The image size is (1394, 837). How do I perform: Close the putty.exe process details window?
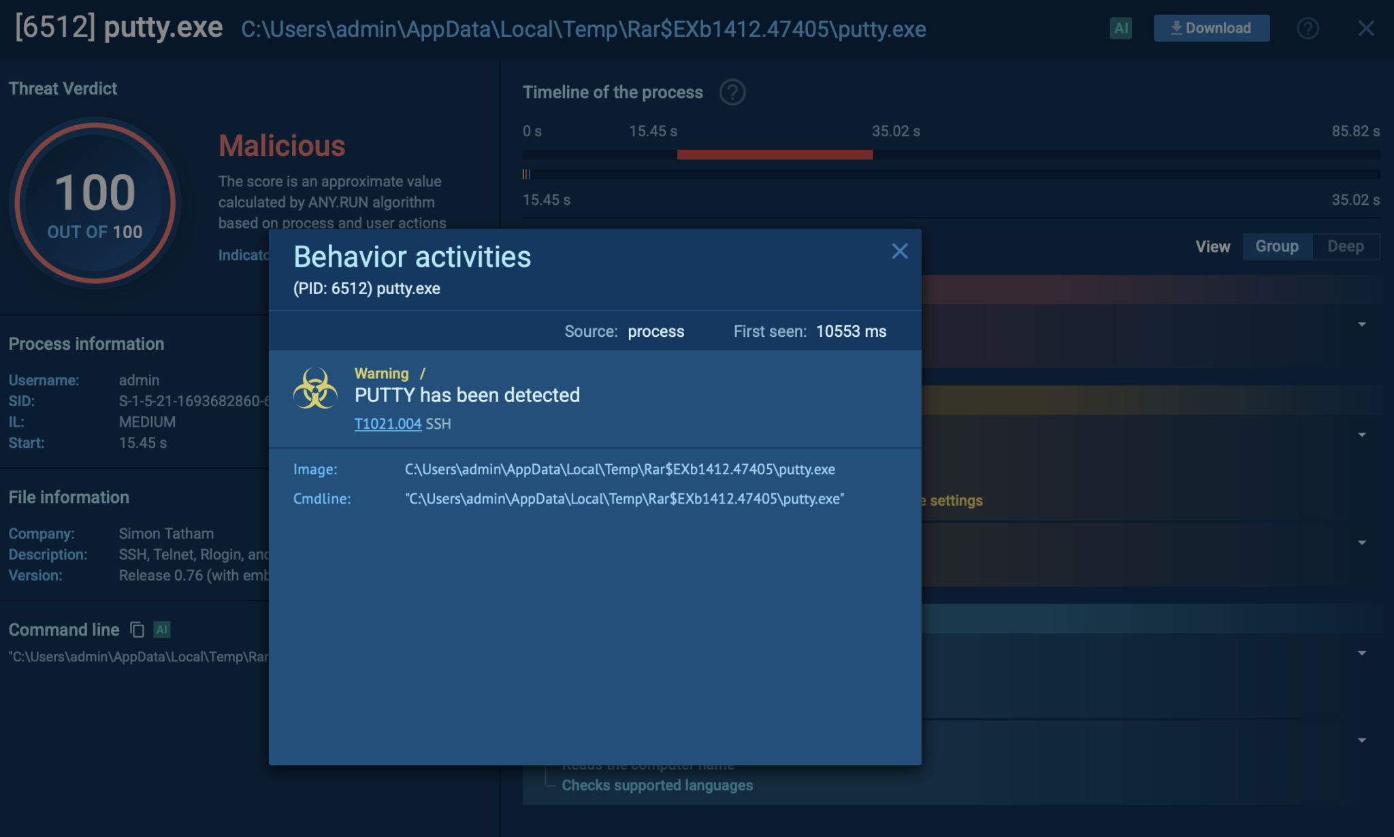(x=1365, y=28)
